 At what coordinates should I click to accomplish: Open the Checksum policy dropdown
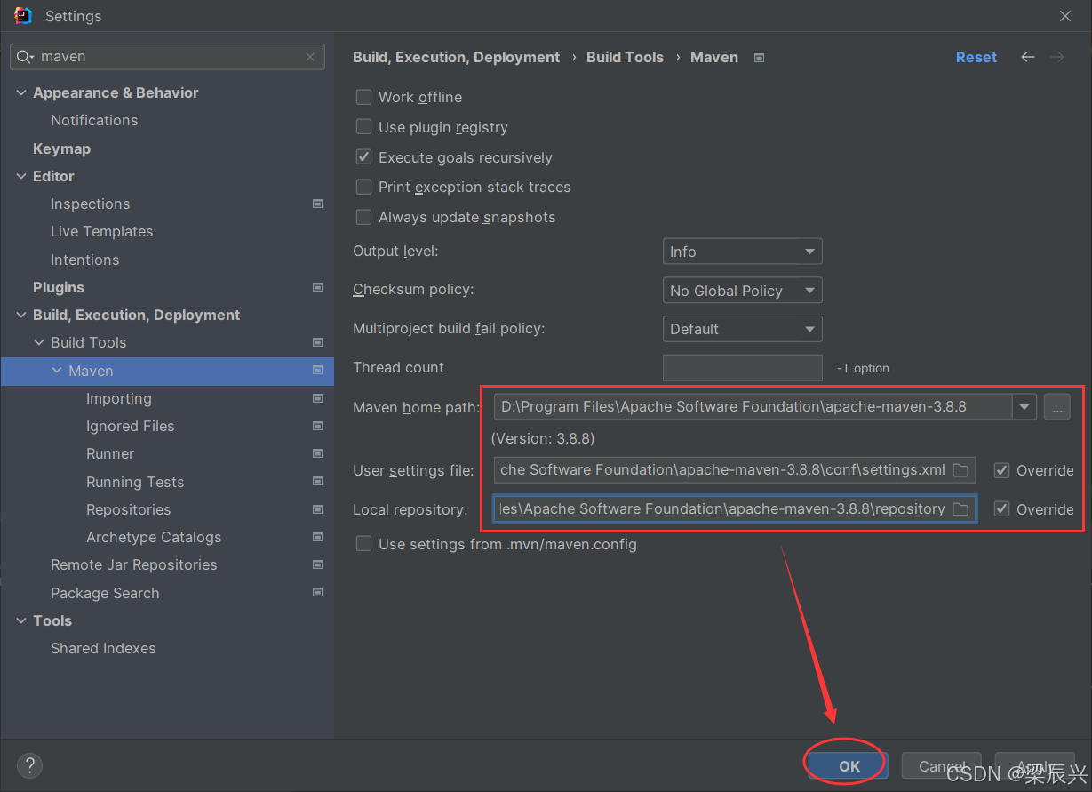tap(742, 291)
